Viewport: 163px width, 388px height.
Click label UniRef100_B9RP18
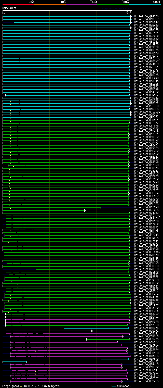tap(146, 230)
